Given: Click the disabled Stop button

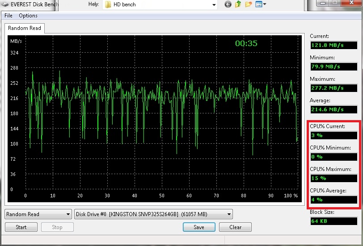Looking at the screenshot, I should tap(57, 227).
